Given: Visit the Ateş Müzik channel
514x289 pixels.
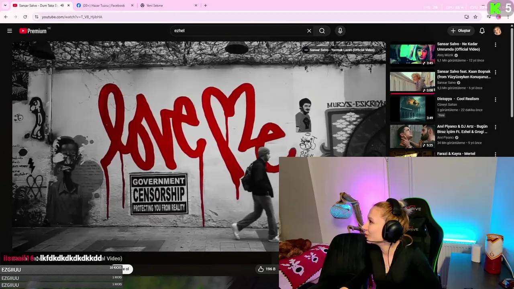Looking at the screenshot, I should click(x=445, y=55).
